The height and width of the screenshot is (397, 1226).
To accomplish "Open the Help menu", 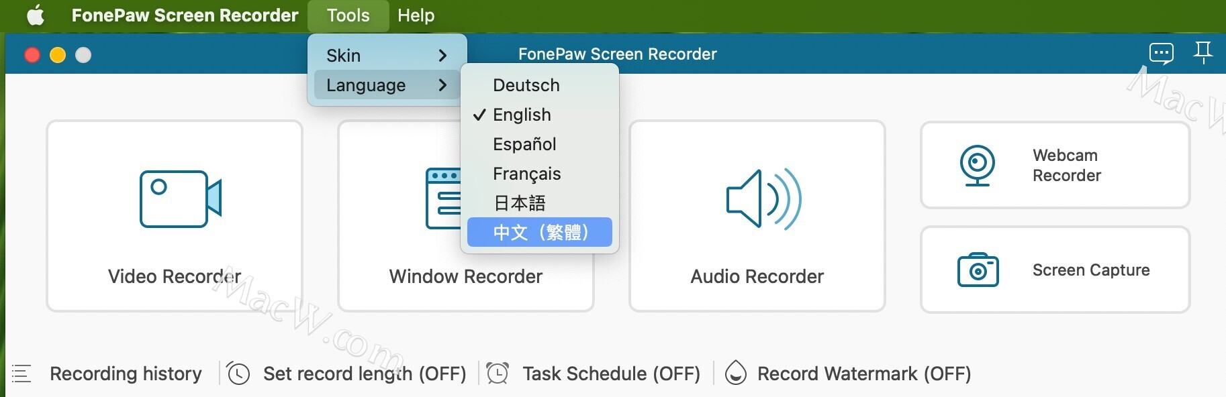I will 416,15.
